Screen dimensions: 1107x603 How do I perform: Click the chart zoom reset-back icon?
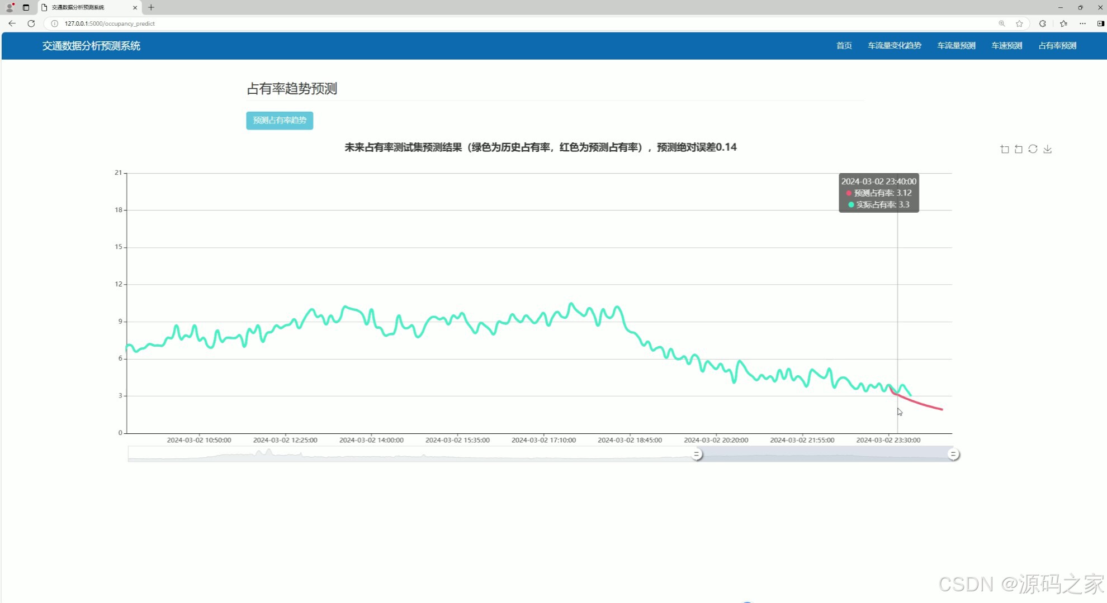[1019, 149]
